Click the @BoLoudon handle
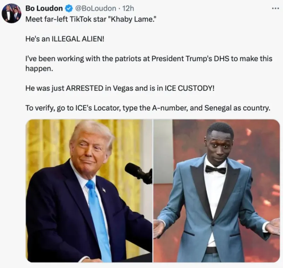This screenshot has height=268, width=283. coord(96,8)
